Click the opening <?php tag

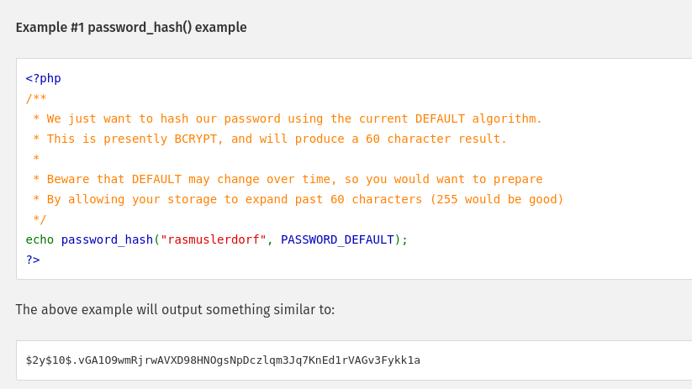click(x=43, y=78)
